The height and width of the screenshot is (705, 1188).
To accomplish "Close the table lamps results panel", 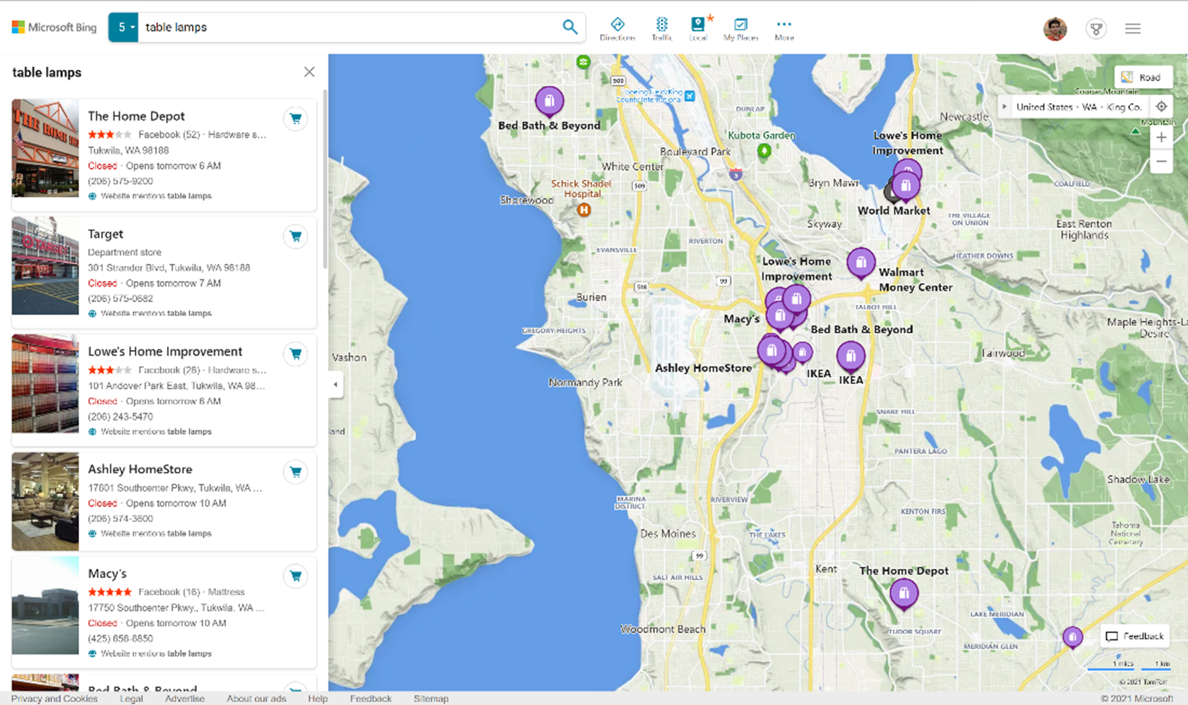I will pos(309,72).
